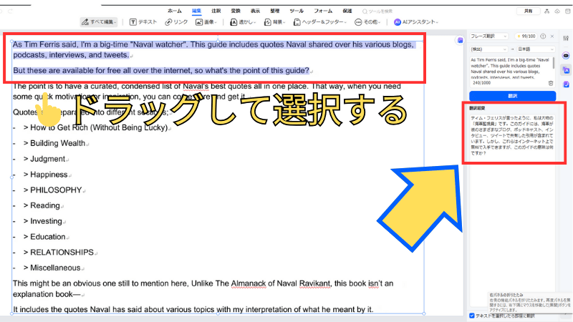The image size is (573, 322).
Task: Click the '> Miscellaneous' line
Action: coord(52,268)
